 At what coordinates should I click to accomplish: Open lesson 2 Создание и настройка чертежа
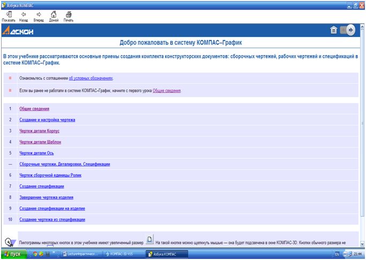point(47,120)
